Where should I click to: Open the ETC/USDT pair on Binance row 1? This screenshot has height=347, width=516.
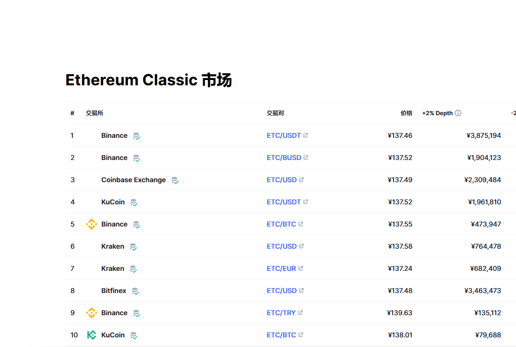pyautogui.click(x=284, y=135)
